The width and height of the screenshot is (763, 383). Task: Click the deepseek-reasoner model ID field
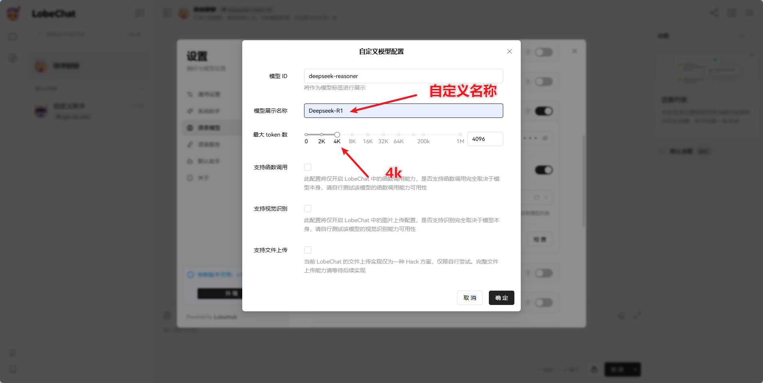point(403,76)
